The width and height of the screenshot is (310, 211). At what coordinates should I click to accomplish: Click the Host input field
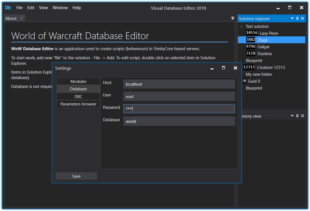tap(179, 84)
